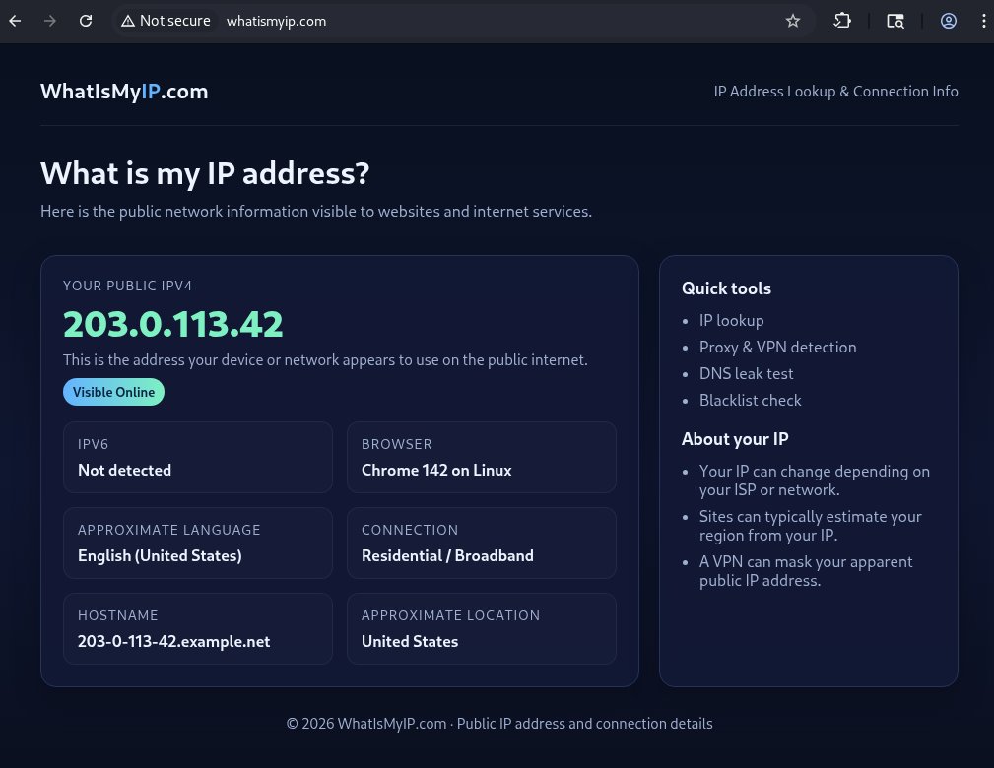Open the Blacklist check tool

tap(750, 401)
